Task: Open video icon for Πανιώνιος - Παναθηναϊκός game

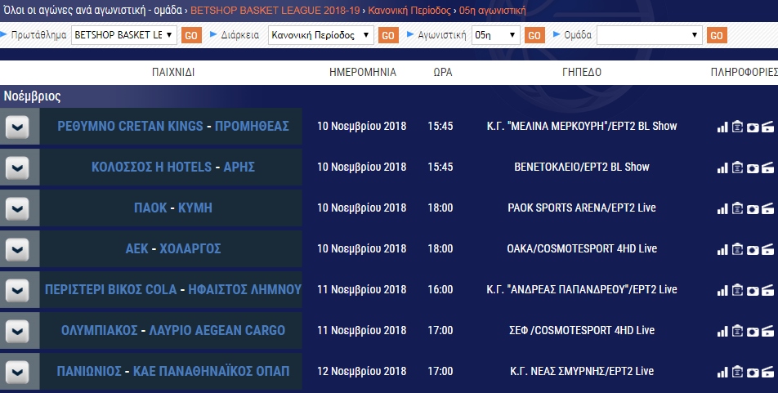Action: click(767, 372)
